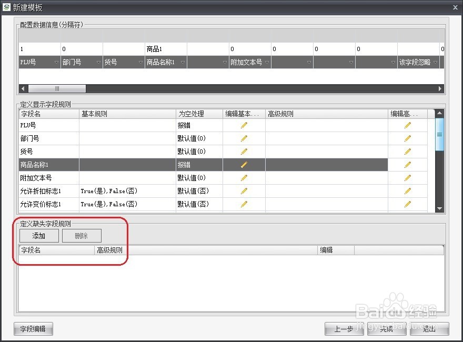Open the 附加文本号 column dropdown
463x342 pixels.
tap(266, 62)
